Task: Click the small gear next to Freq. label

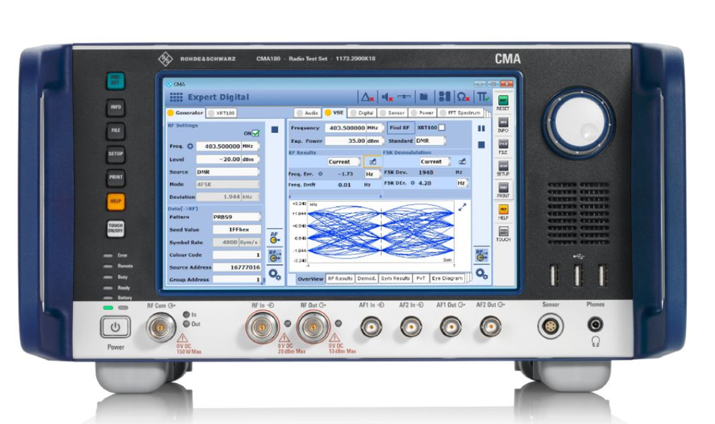Action: point(190,147)
